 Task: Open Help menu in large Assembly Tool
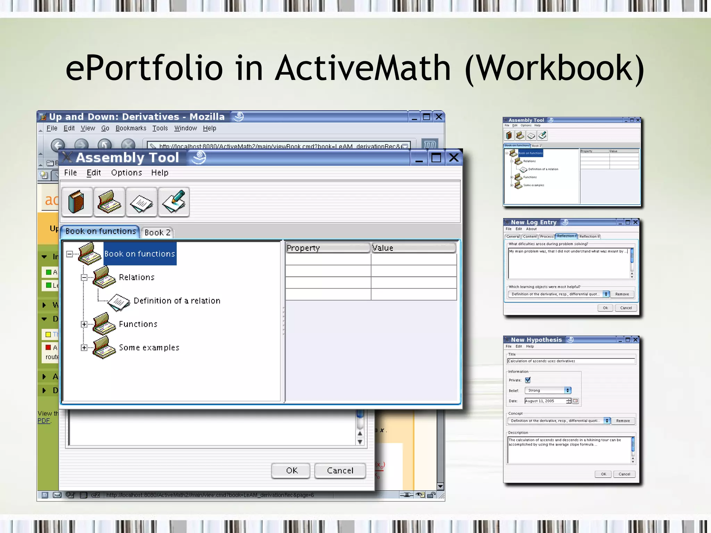point(160,173)
